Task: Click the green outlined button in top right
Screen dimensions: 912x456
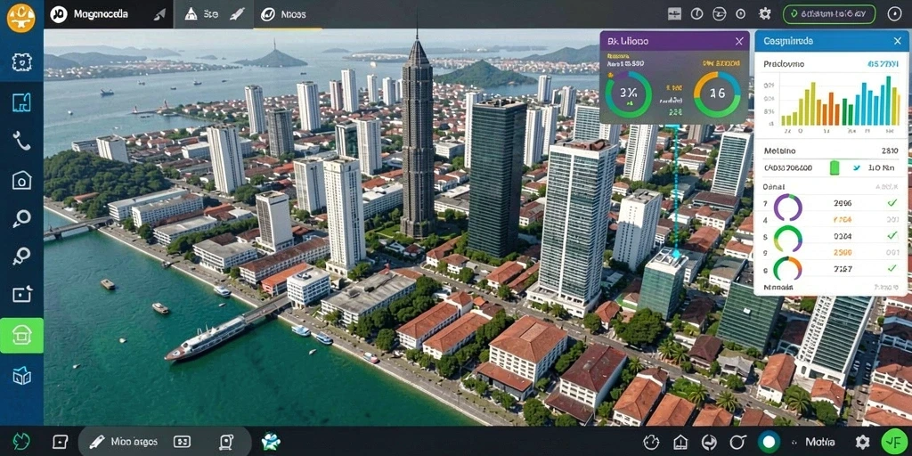Action: [829, 14]
